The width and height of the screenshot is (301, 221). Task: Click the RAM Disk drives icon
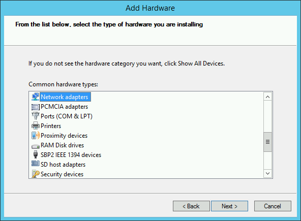(35, 146)
